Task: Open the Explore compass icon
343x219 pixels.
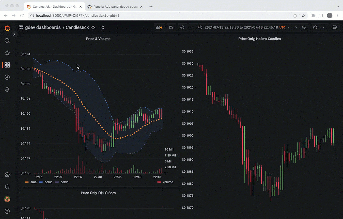Action: click(x=7, y=77)
